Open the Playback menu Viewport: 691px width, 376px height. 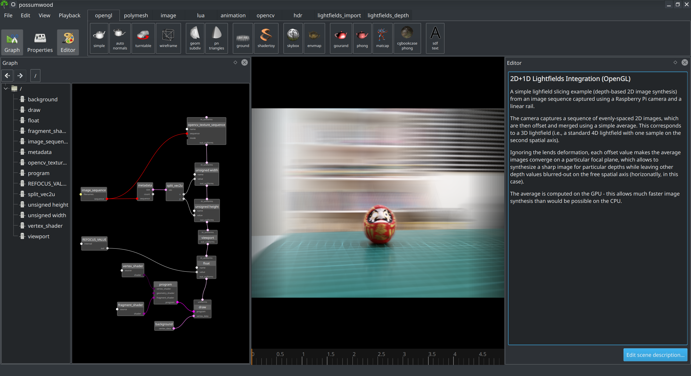[69, 15]
